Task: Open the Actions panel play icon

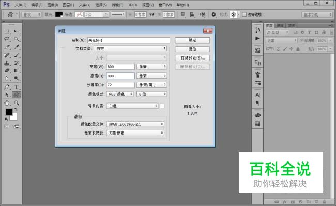Action: [x=257, y=38]
